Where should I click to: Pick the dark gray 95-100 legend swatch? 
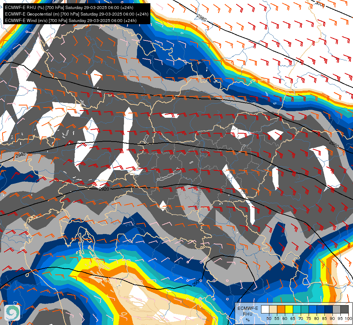(x=344, y=309)
